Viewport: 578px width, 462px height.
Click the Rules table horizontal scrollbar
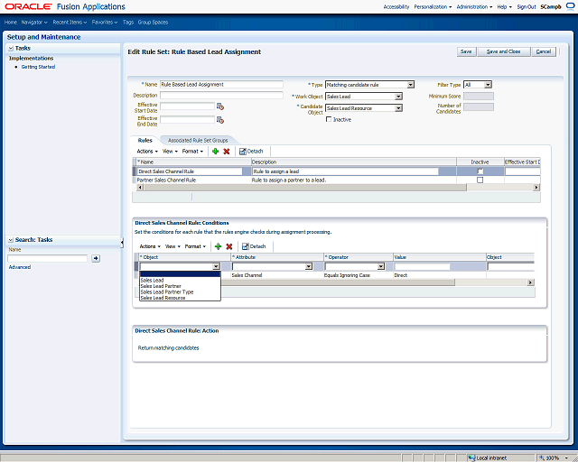[305, 188]
